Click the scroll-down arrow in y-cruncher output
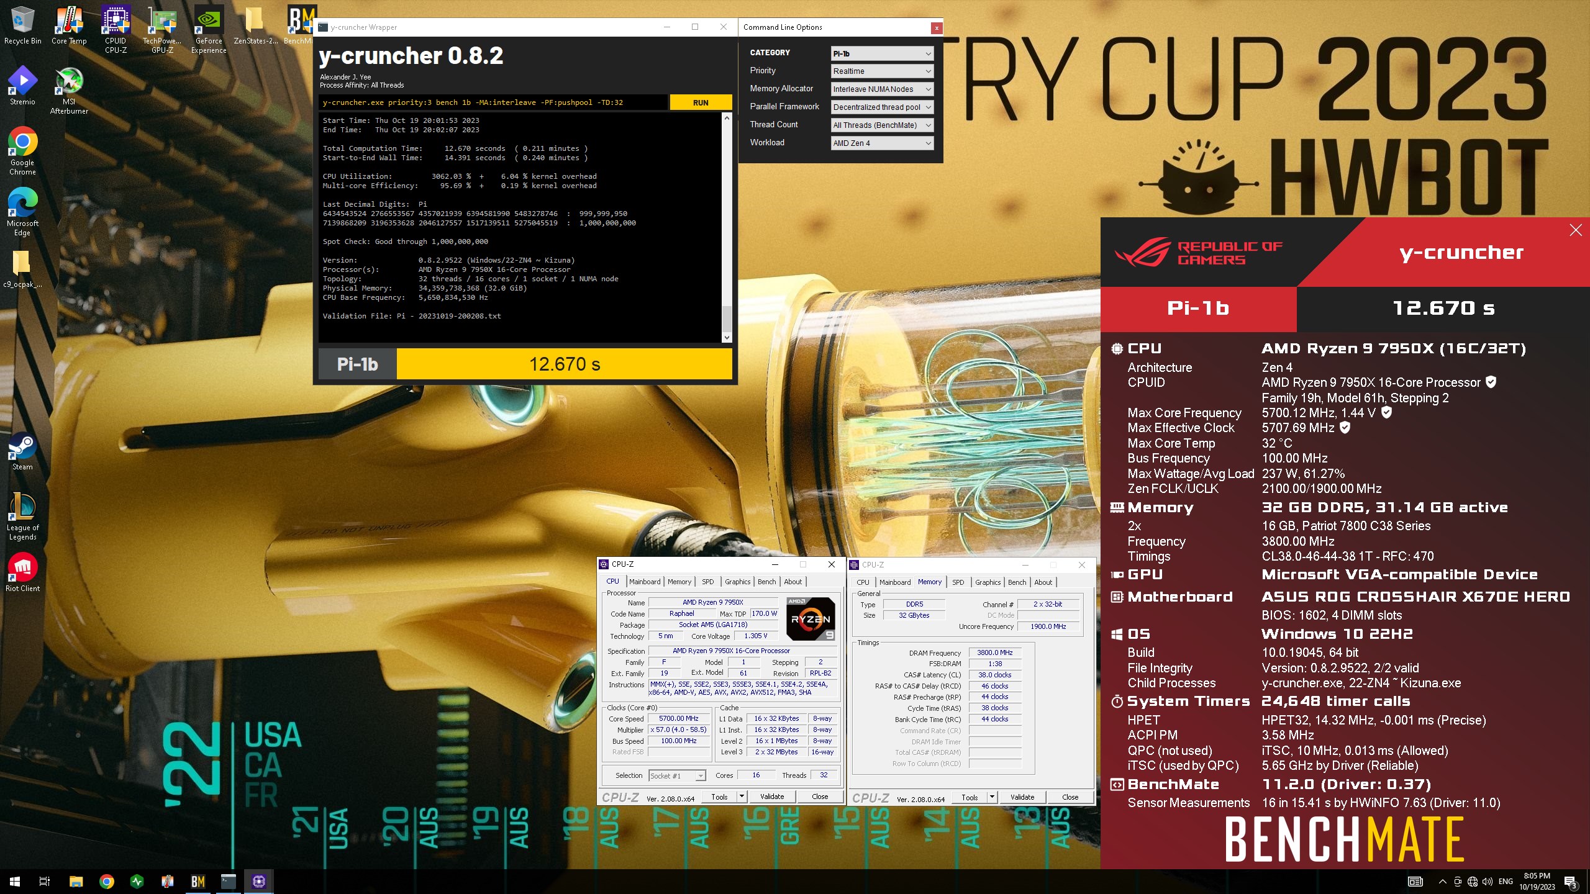1590x894 pixels. [x=727, y=338]
